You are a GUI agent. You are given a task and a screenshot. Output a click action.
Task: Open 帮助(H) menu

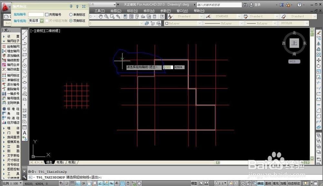pos(199,11)
